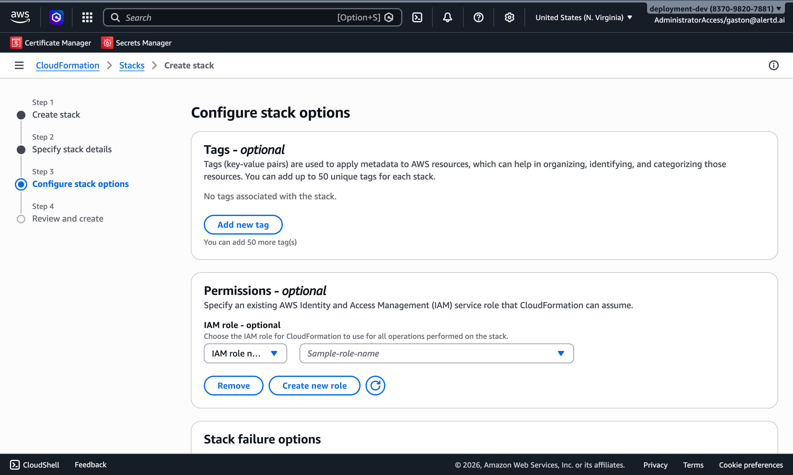793x475 pixels.
Task: Open the services grid menu
Action: 87,17
